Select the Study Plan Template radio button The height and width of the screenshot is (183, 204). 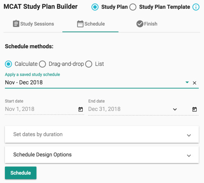[133, 7]
